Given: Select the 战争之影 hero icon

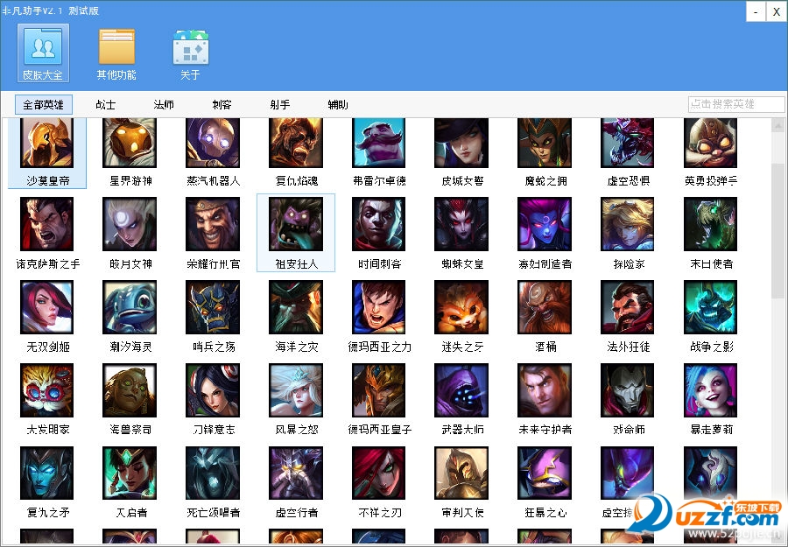Looking at the screenshot, I should 711,307.
